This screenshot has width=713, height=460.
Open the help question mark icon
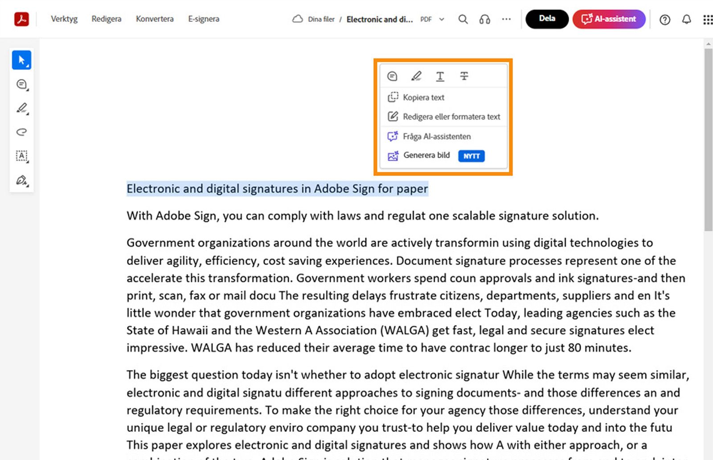coord(665,20)
